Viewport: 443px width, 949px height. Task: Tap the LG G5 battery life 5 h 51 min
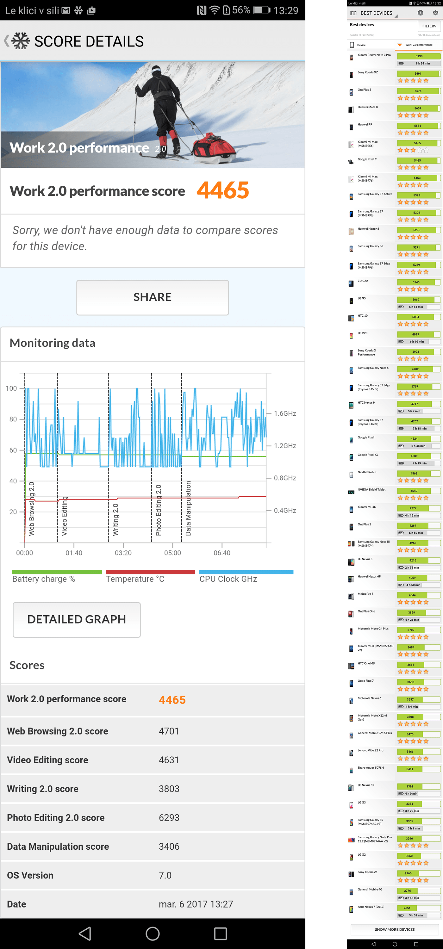[x=419, y=307]
